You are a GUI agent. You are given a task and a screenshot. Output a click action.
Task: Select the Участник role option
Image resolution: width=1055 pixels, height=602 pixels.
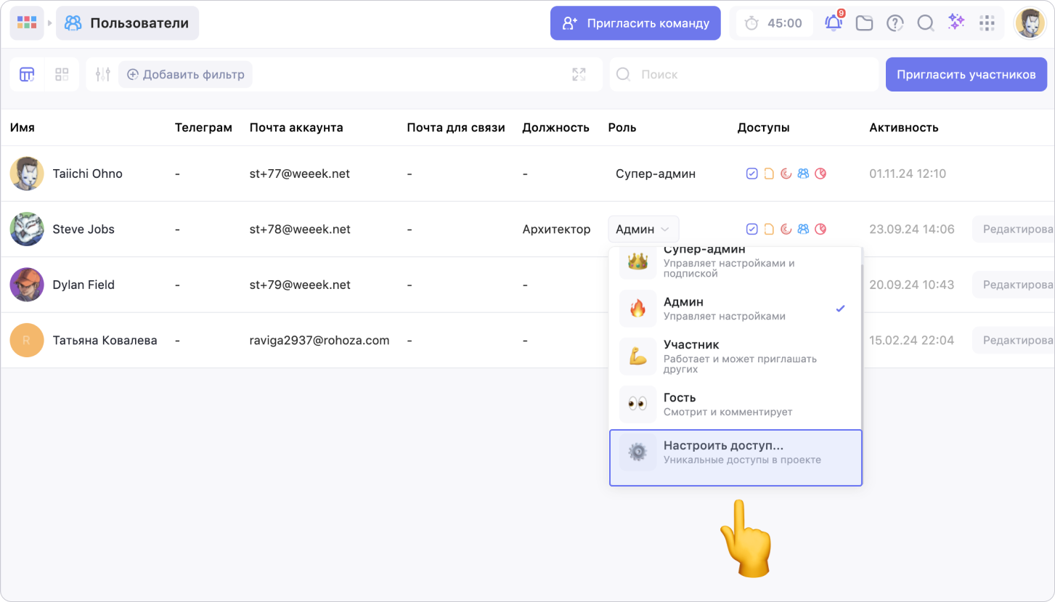(x=735, y=356)
